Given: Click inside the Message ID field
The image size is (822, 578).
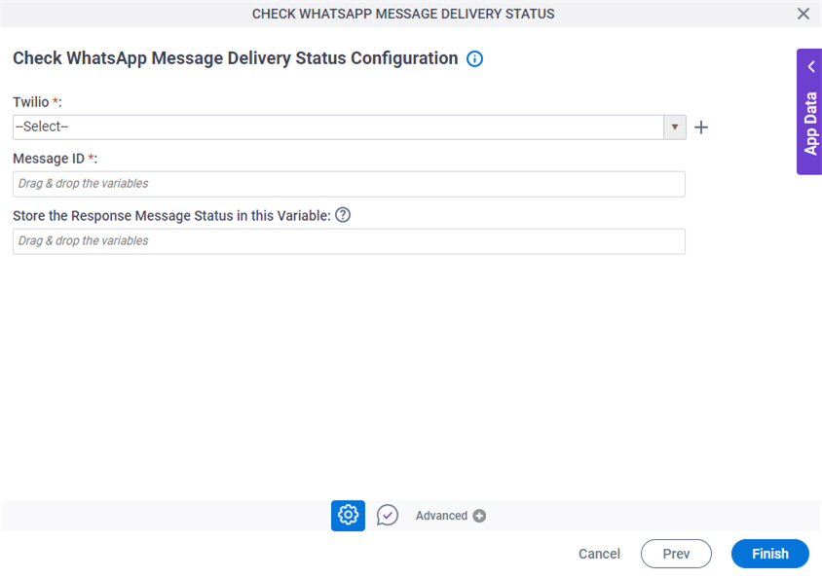Looking at the screenshot, I should 349,184.
